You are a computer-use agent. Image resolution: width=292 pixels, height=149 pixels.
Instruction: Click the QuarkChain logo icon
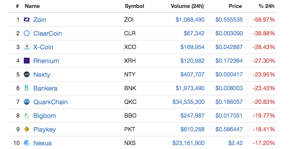tap(27, 102)
